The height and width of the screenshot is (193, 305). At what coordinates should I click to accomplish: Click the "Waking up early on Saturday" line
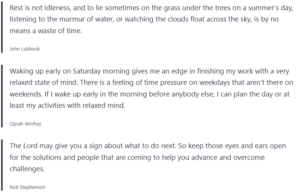coord(60,71)
